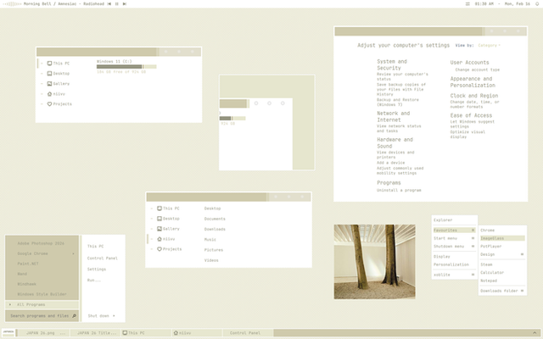Screen dimensions: 543x339
Task: Launch Adobe Photoshop 2026 from start menu
Action: pos(41,243)
